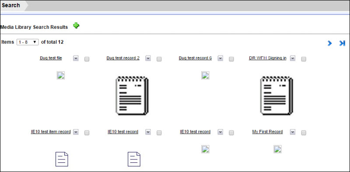Click notepad thumbnail under DR WFH Signing in
This screenshot has width=350, height=172.
pos(276,95)
